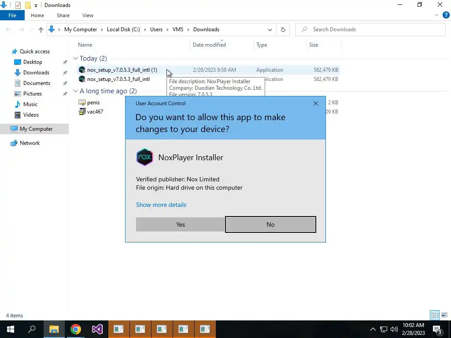
Task: Click New folder icon in title bar
Action: [x=28, y=5]
